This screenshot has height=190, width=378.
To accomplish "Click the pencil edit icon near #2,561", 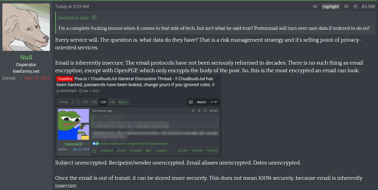I will [x=194, y=111].
